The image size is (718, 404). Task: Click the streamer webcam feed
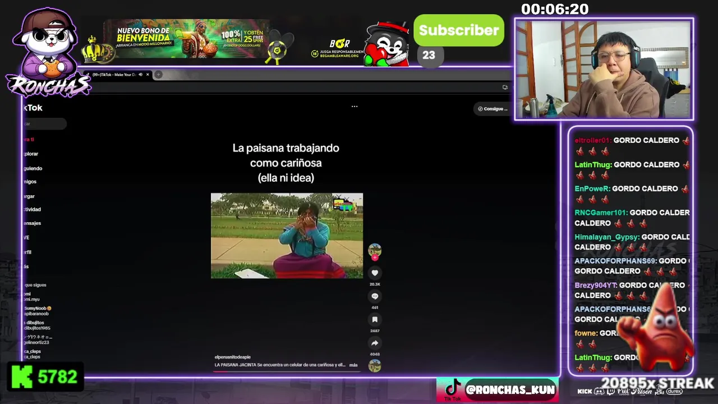point(604,69)
